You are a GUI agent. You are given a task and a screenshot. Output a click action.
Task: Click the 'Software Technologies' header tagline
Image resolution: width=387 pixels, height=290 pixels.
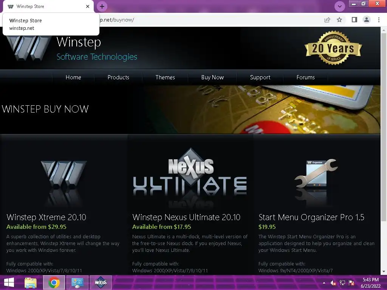pos(97,57)
